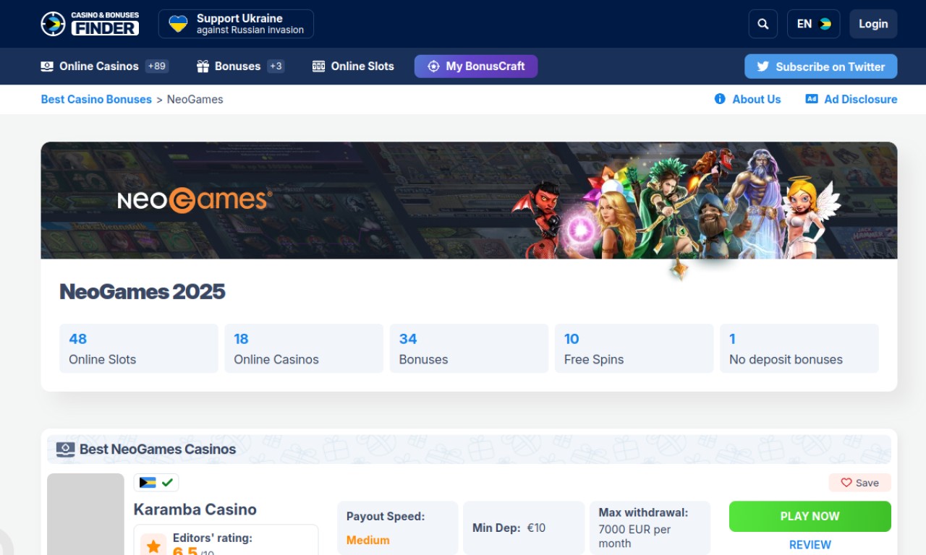Click the Online Slots reel icon
Screen dimensions: 926x555
[x=318, y=66]
